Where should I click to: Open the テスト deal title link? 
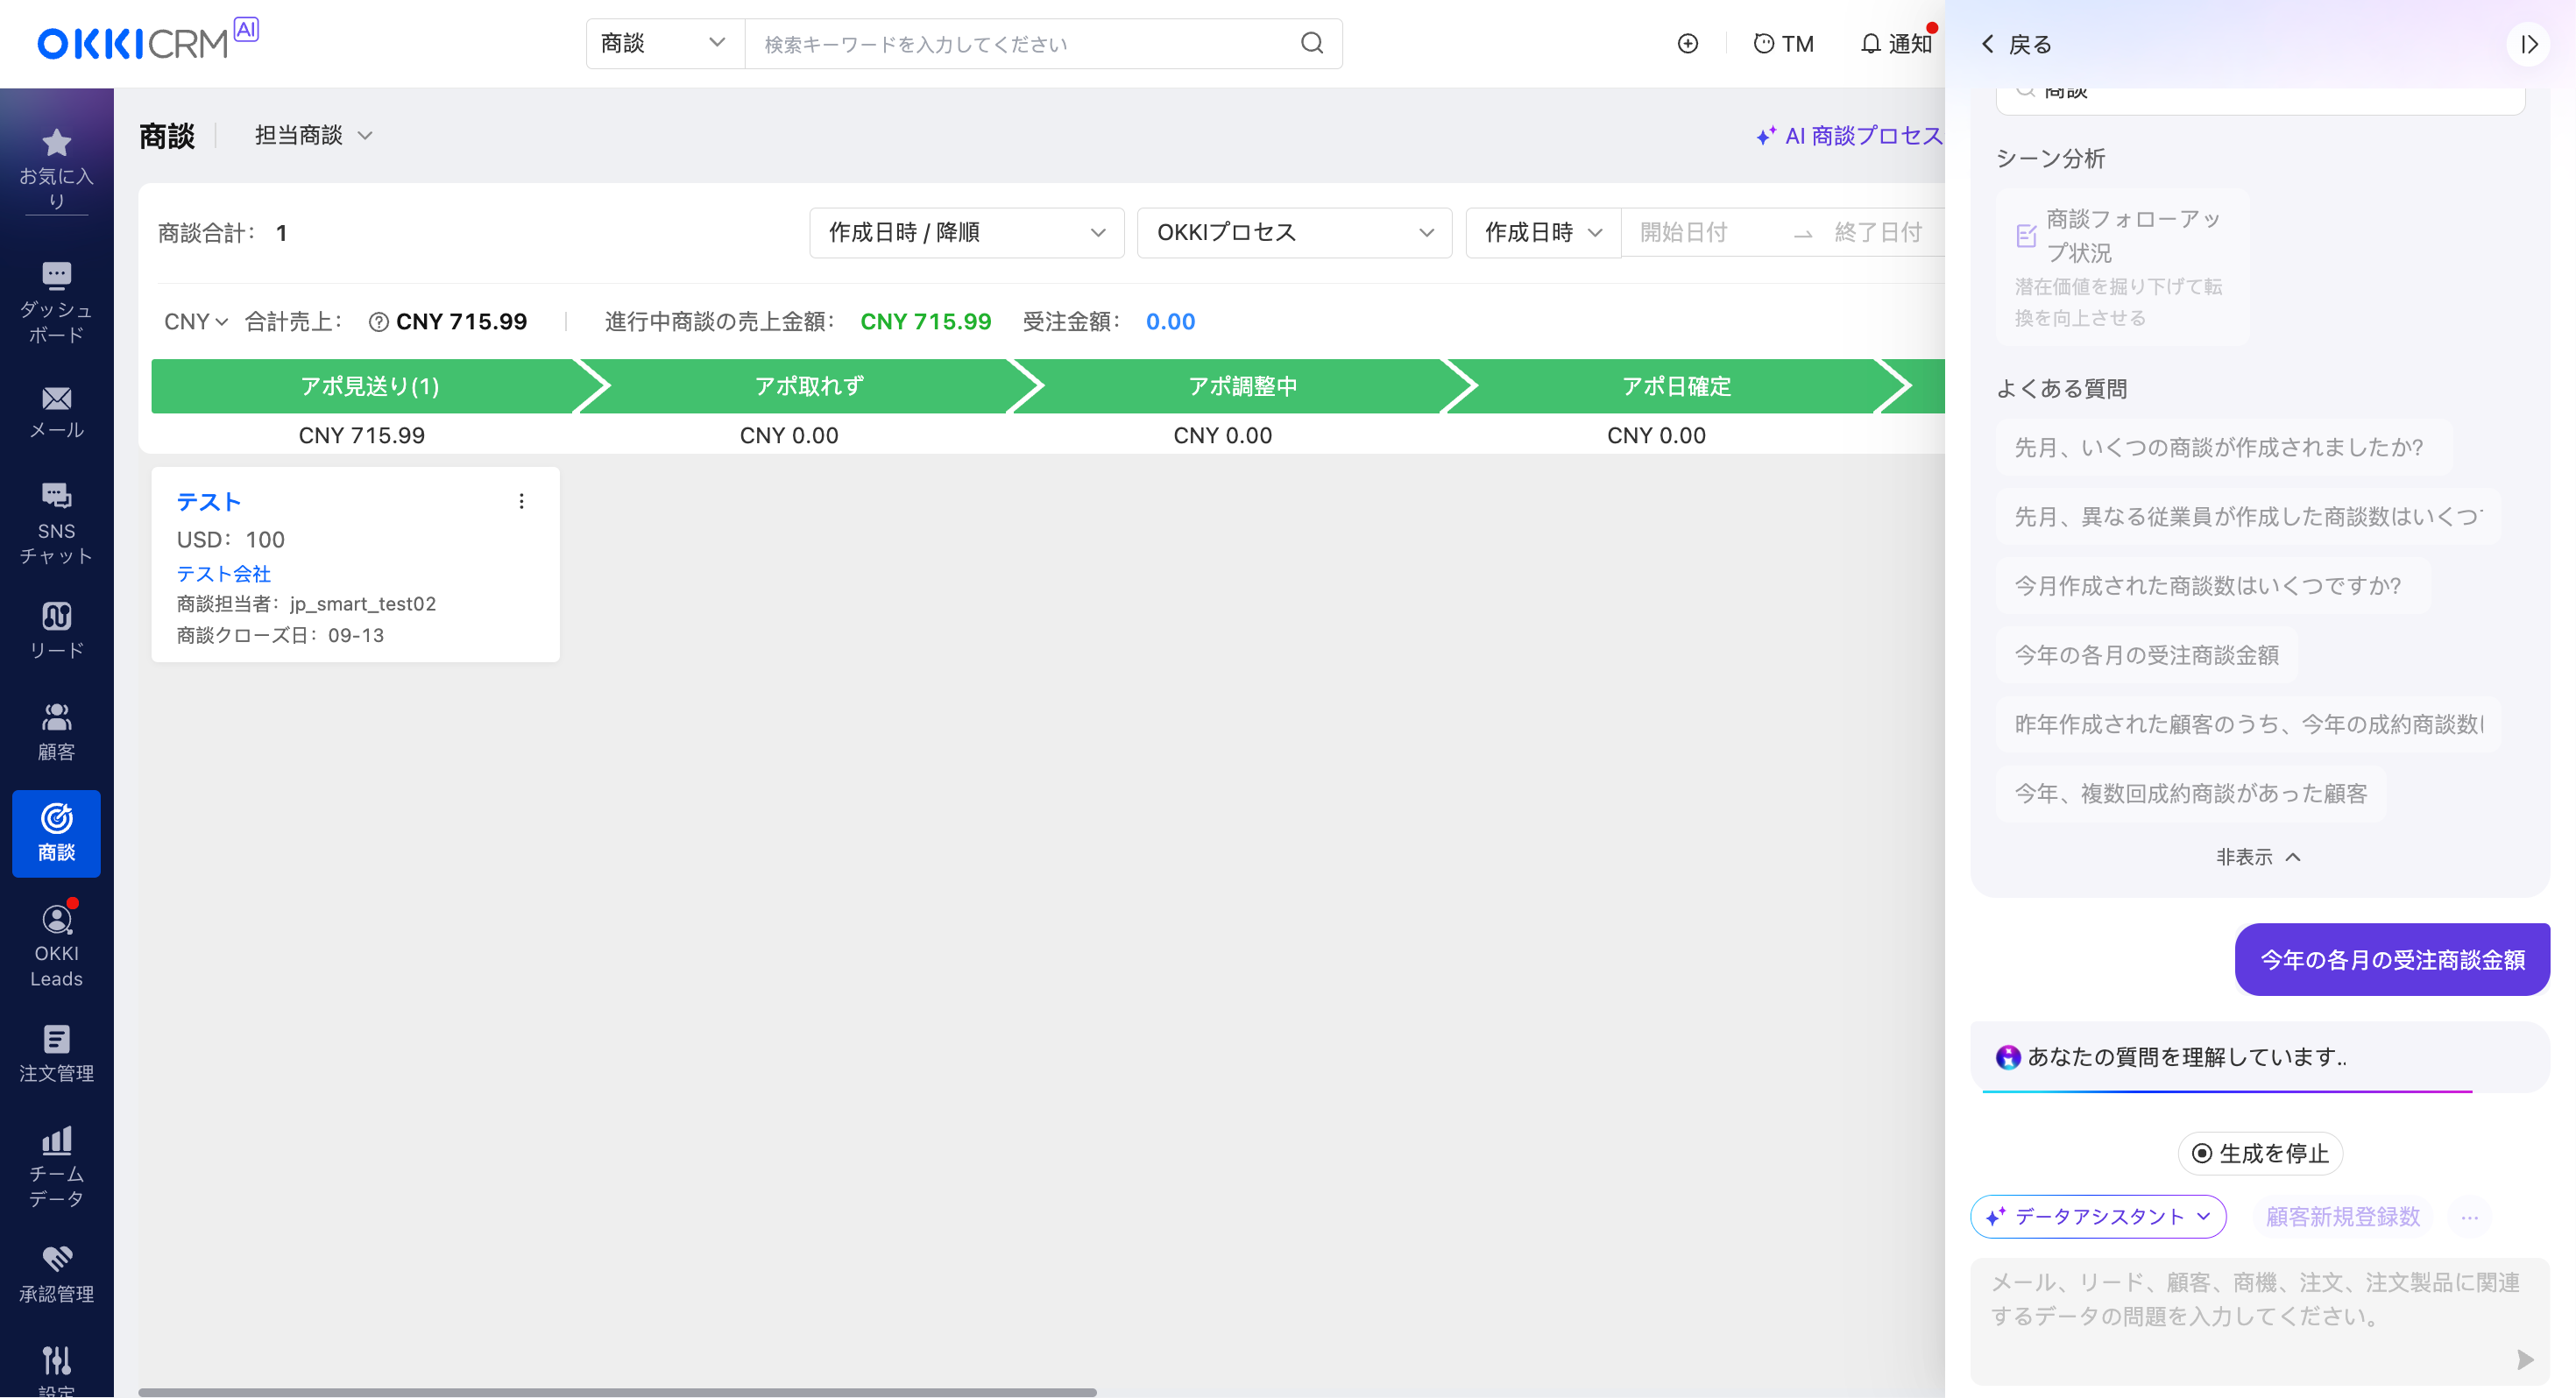(x=208, y=501)
